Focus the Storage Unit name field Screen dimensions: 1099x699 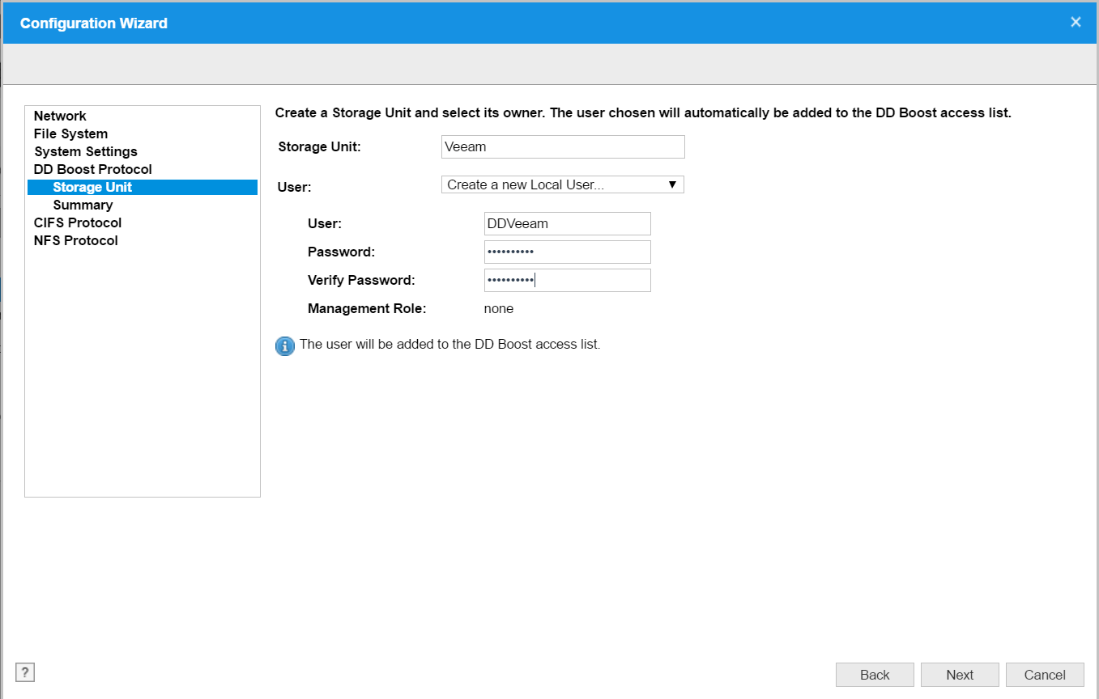pyautogui.click(x=563, y=146)
